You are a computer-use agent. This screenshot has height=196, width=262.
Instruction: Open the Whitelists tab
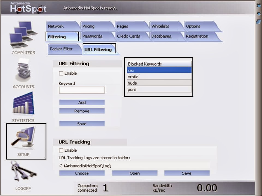point(165,26)
